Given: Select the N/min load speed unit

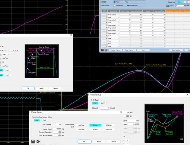Looking at the screenshot, I should pos(95,130).
